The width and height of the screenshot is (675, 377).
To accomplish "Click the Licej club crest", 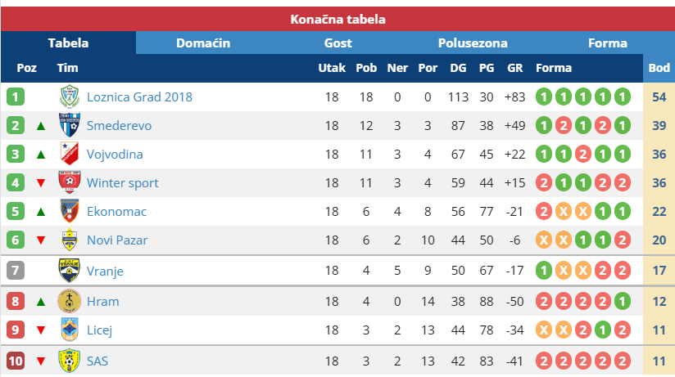I will tap(70, 330).
